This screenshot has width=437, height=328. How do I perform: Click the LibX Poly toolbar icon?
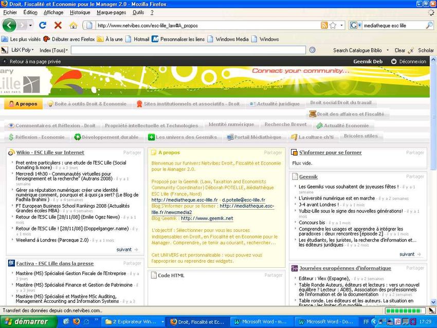[5, 50]
